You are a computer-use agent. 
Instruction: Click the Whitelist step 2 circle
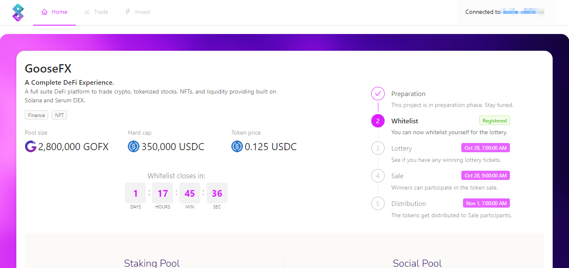tap(378, 121)
